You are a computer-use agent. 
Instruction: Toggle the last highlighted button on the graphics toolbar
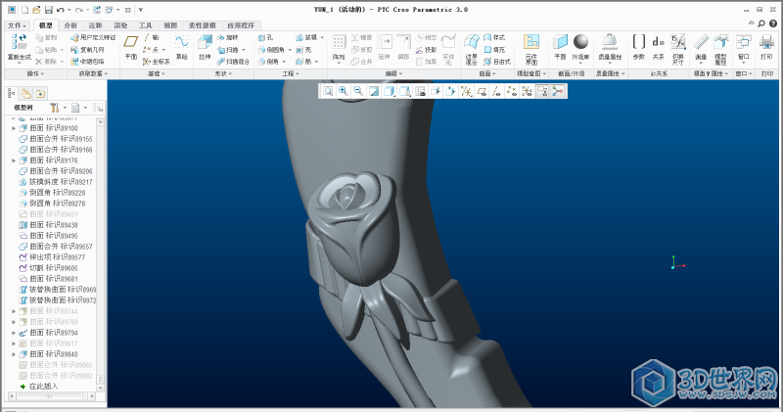click(558, 91)
